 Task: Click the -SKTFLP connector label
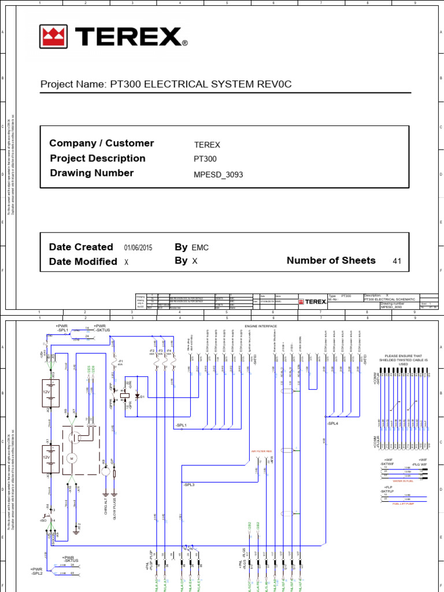click(x=387, y=491)
